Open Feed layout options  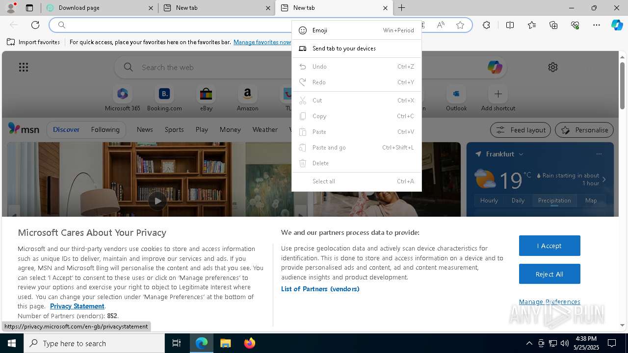[521, 130]
